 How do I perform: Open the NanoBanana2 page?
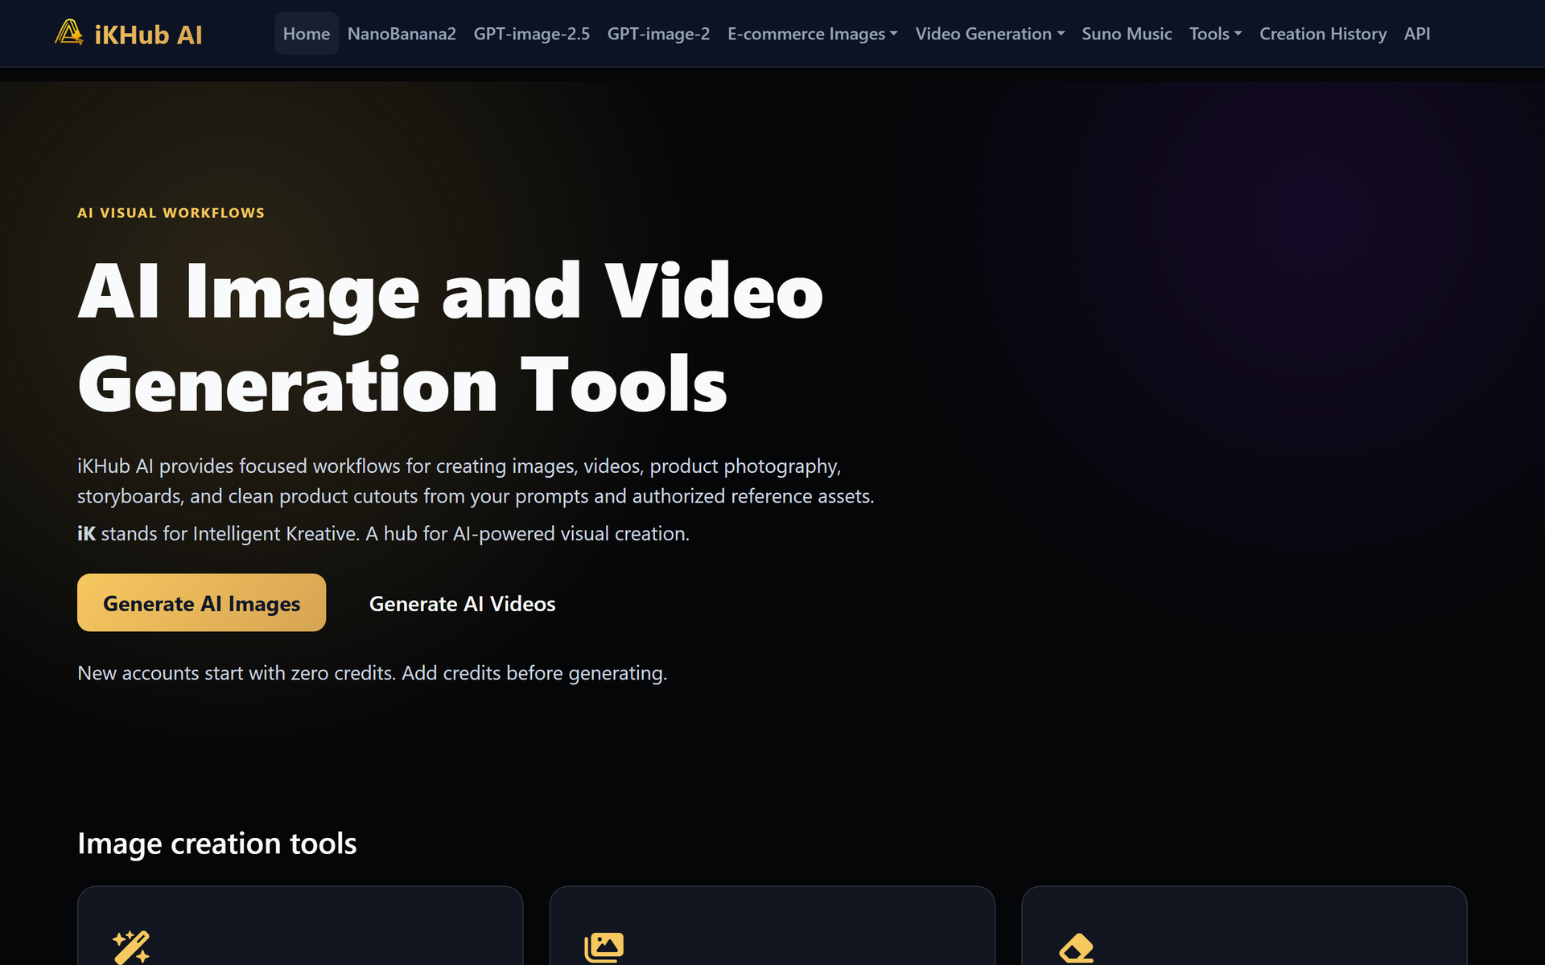[402, 34]
